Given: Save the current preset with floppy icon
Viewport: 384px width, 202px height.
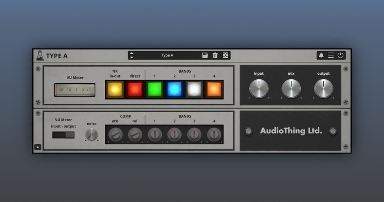Looking at the screenshot, I should click(x=205, y=55).
